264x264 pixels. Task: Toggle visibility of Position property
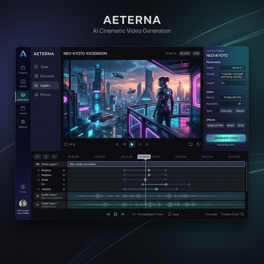click(64, 170)
